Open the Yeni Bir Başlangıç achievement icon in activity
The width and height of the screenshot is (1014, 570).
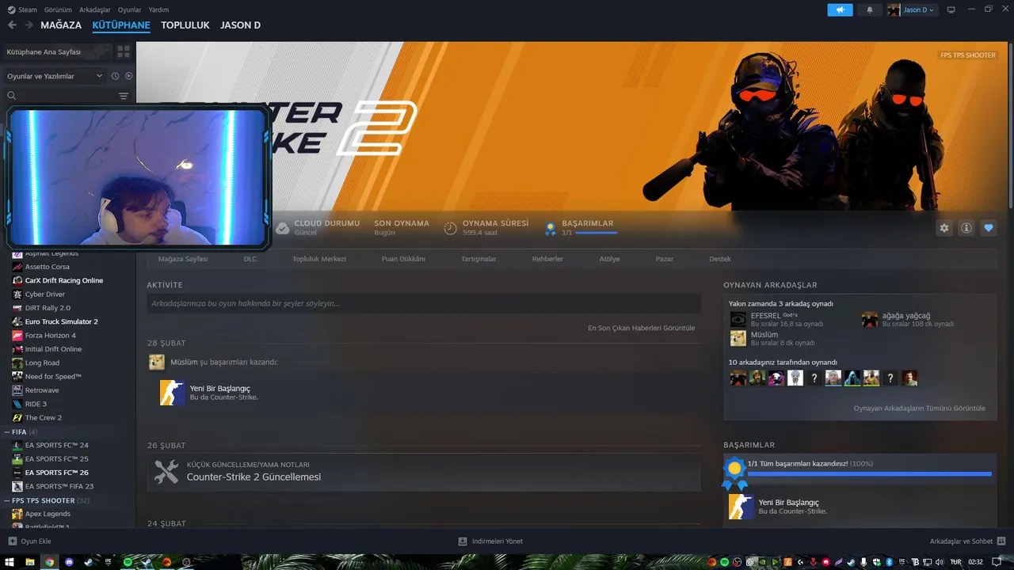172,393
